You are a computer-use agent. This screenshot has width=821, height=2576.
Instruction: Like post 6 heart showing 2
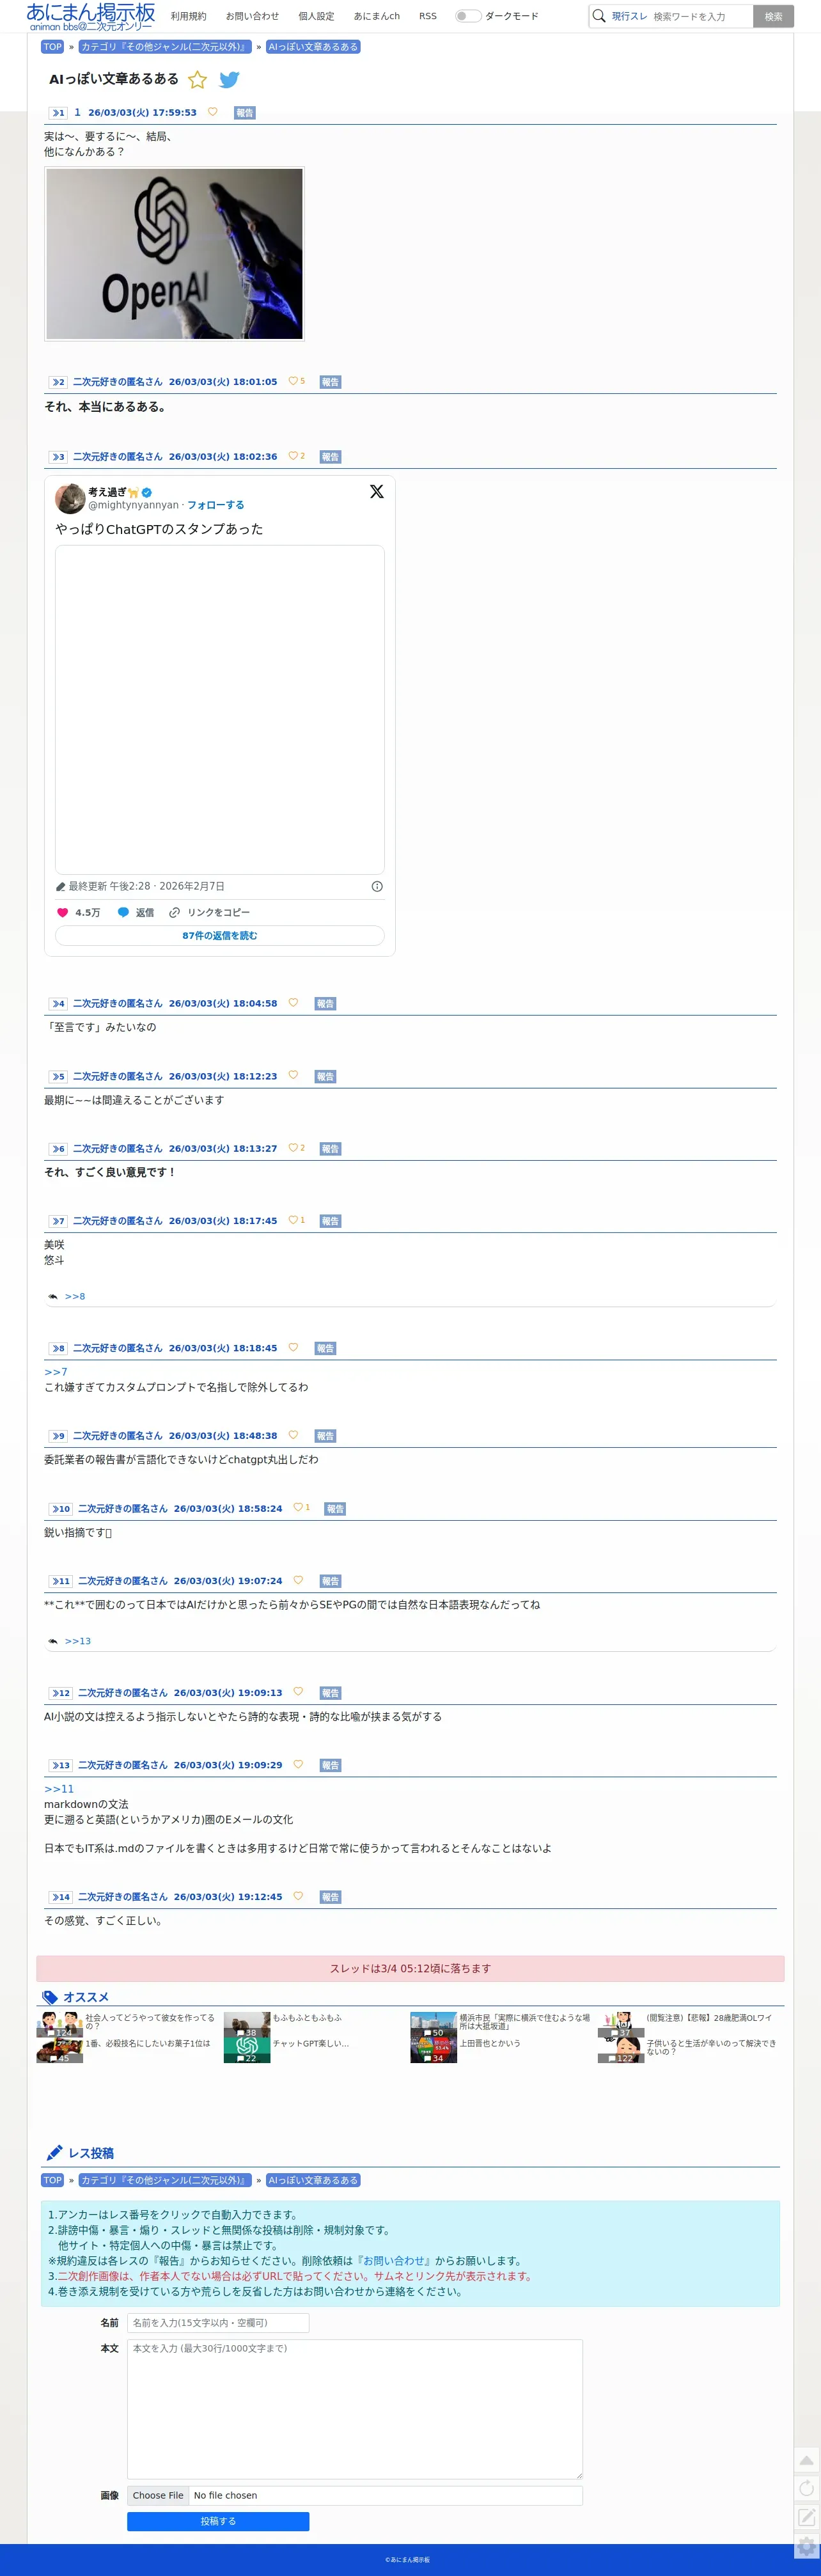[x=296, y=1148]
